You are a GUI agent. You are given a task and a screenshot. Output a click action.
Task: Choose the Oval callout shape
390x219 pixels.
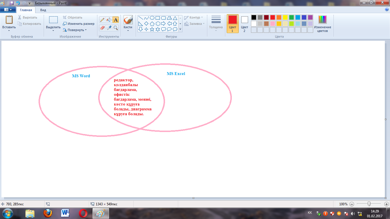[x=169, y=29]
